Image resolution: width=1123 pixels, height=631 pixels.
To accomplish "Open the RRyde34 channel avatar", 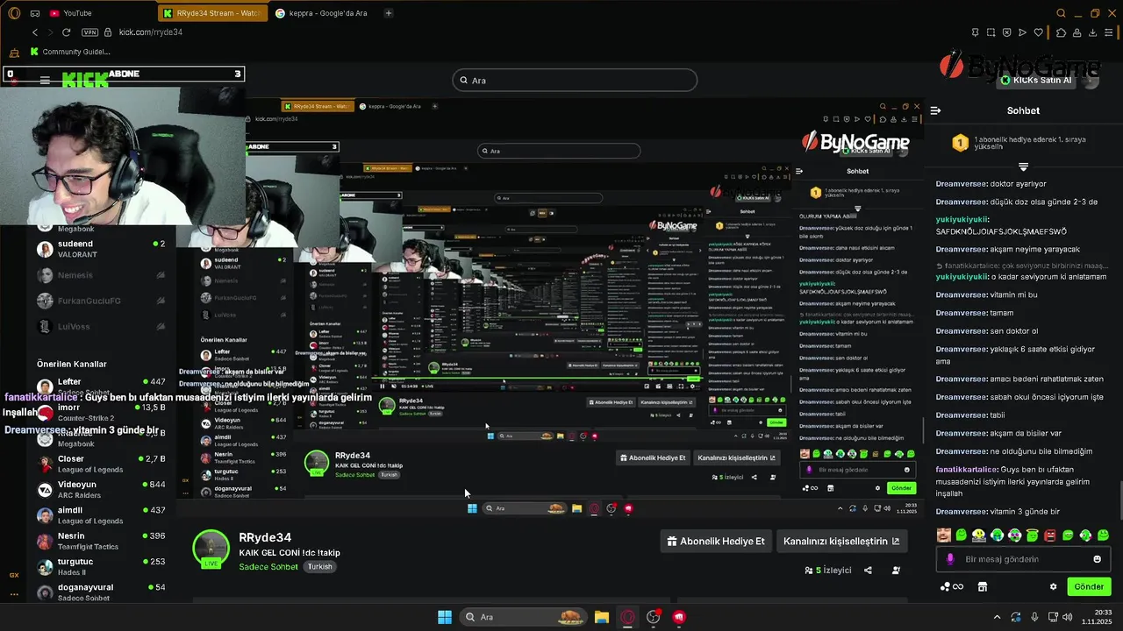I will [x=211, y=548].
